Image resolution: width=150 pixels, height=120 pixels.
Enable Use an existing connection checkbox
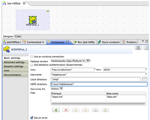pyautogui.click(x=31, y=57)
